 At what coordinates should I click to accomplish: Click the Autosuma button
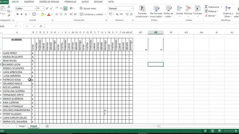coord(212,7)
